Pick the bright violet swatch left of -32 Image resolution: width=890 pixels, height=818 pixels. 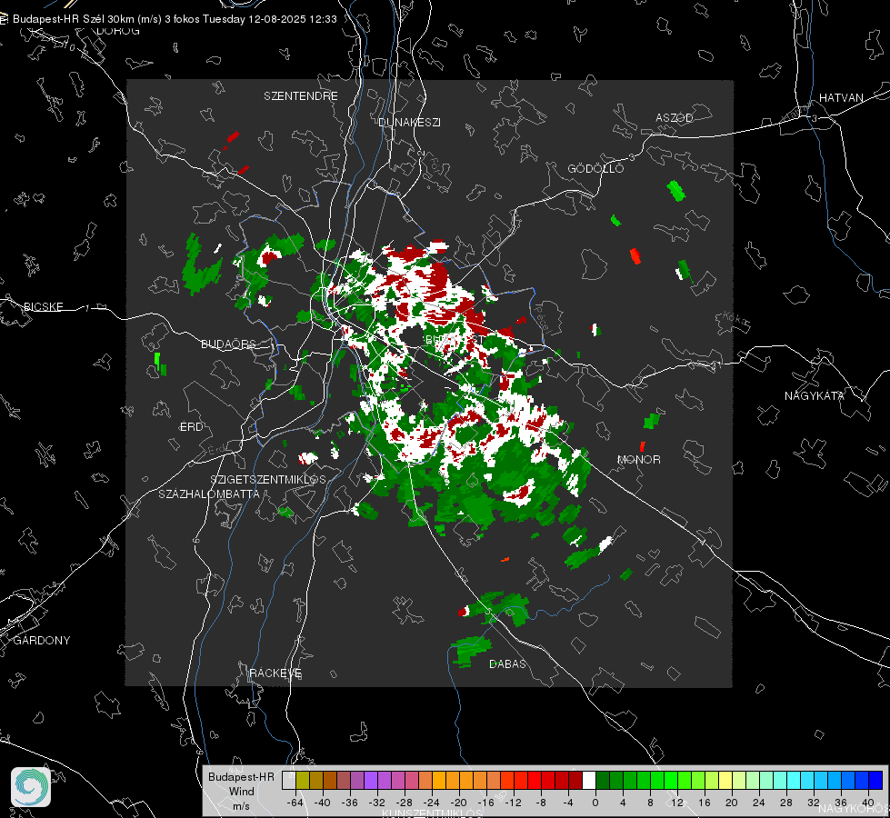pyautogui.click(x=371, y=780)
